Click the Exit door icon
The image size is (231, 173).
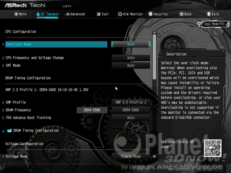click(x=209, y=14)
